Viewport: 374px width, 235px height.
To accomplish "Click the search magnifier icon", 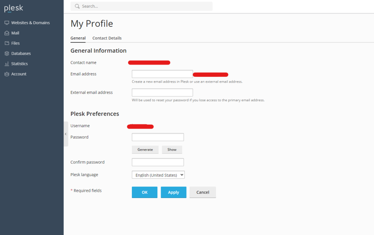I will coord(77,6).
